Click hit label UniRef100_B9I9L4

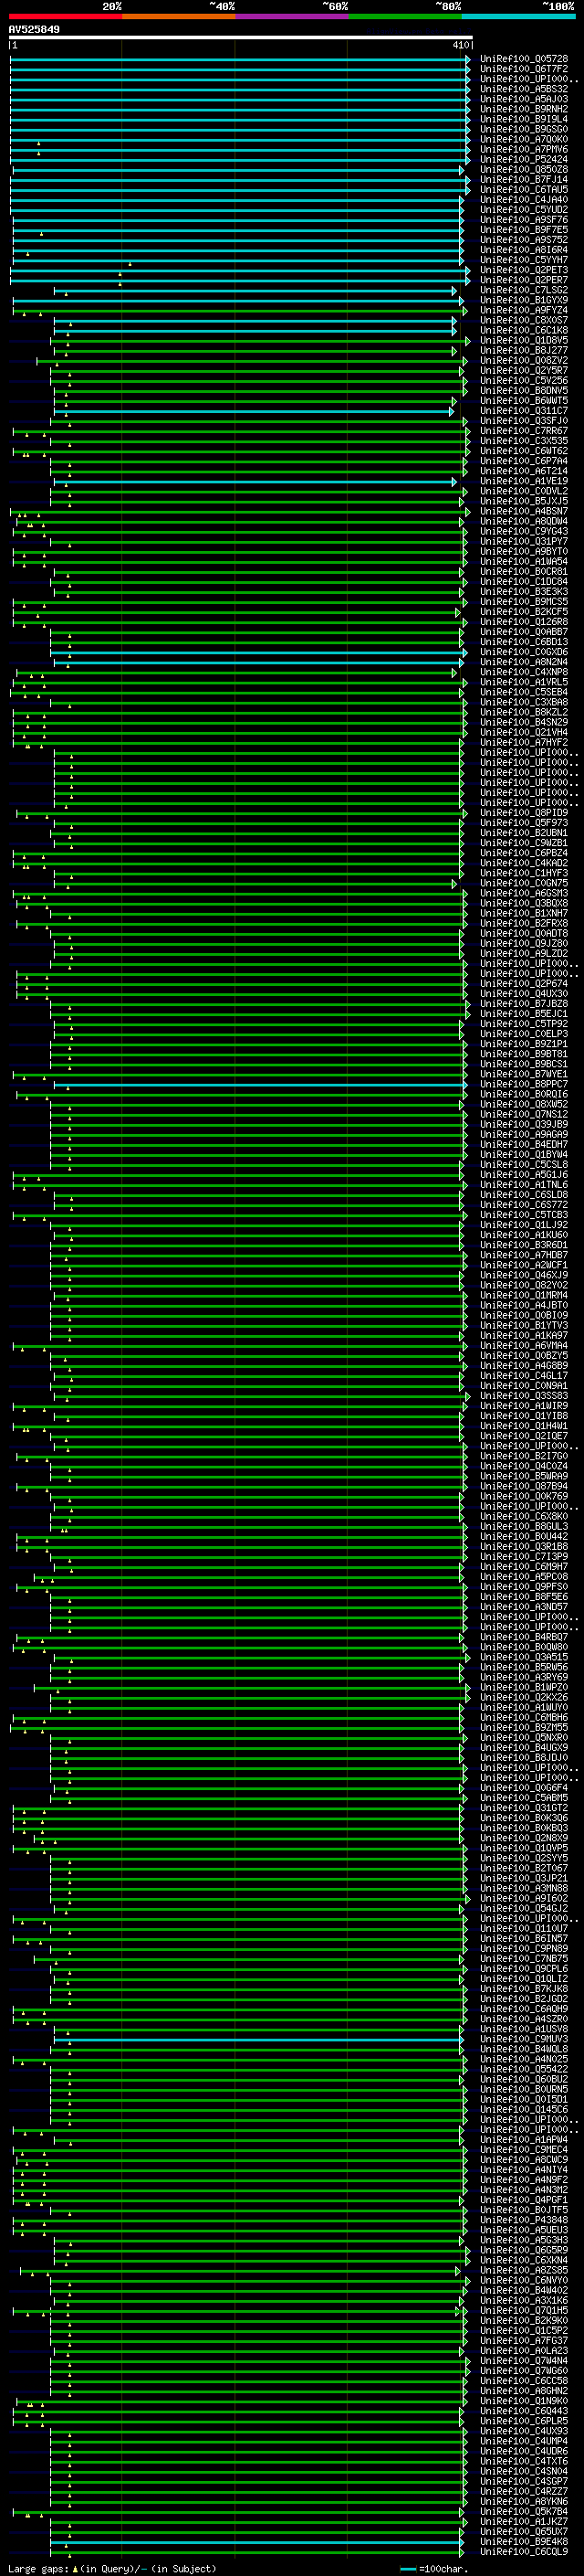(523, 119)
